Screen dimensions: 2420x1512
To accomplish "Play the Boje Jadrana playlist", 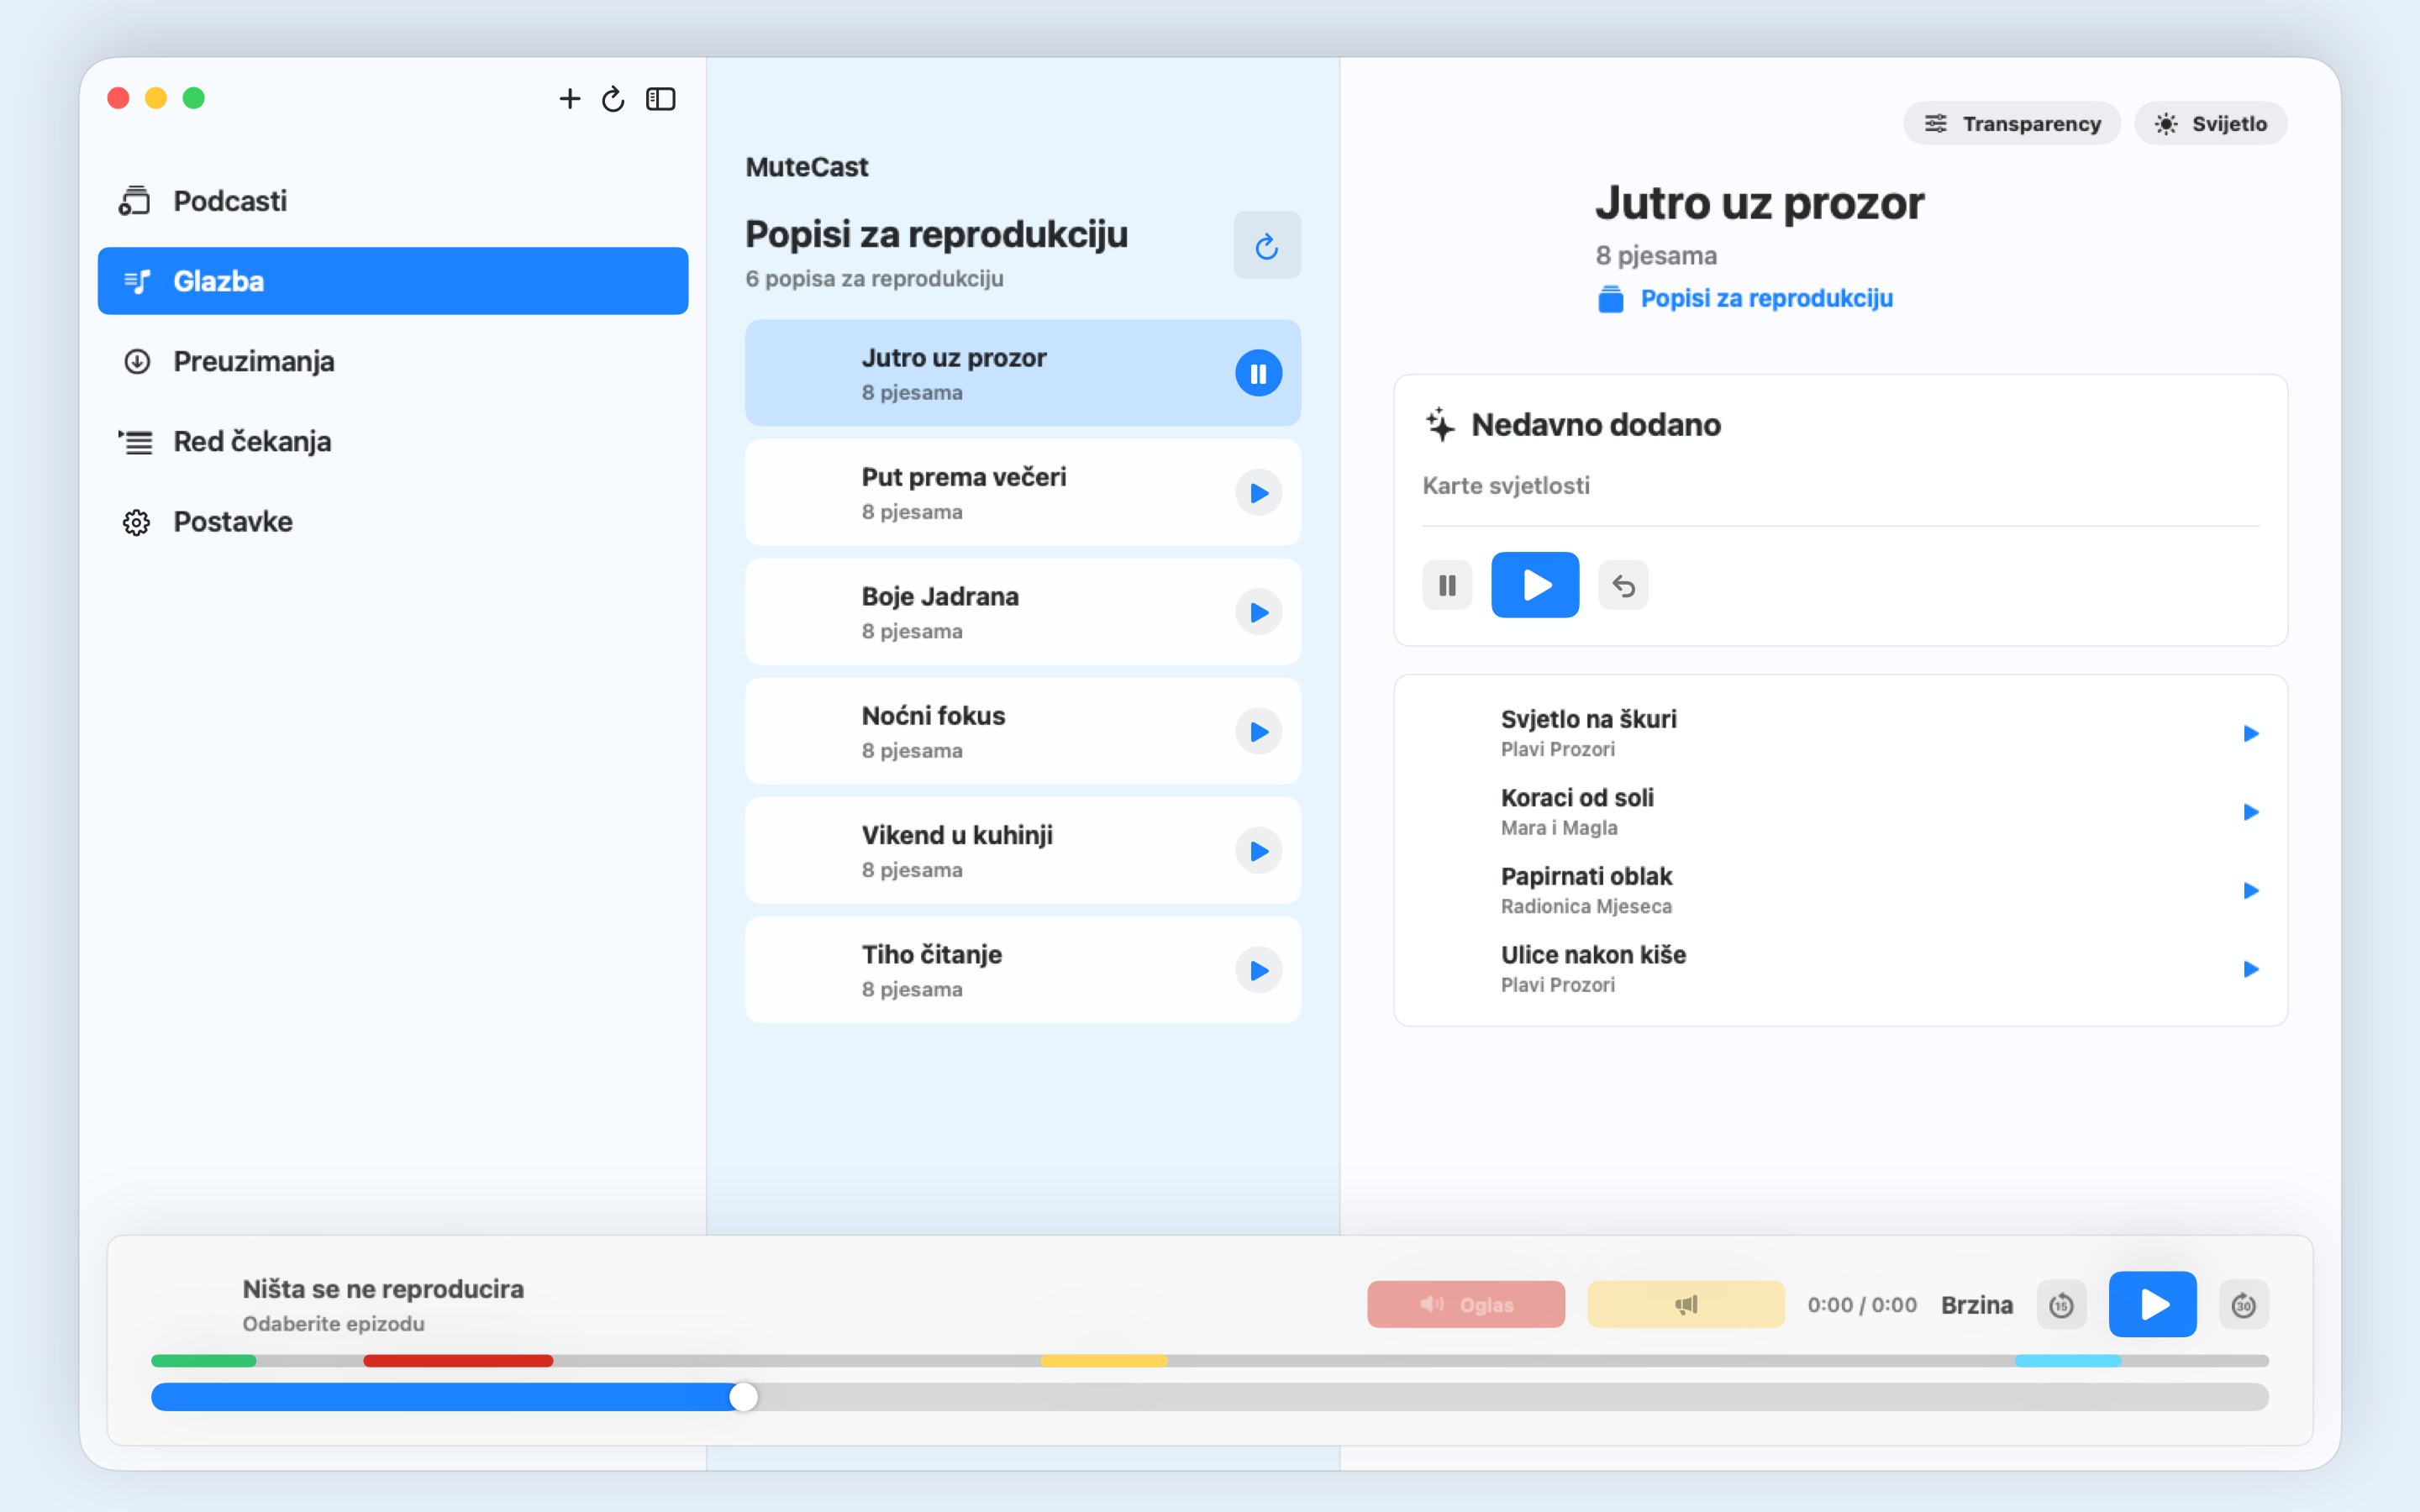I will click(x=1258, y=612).
